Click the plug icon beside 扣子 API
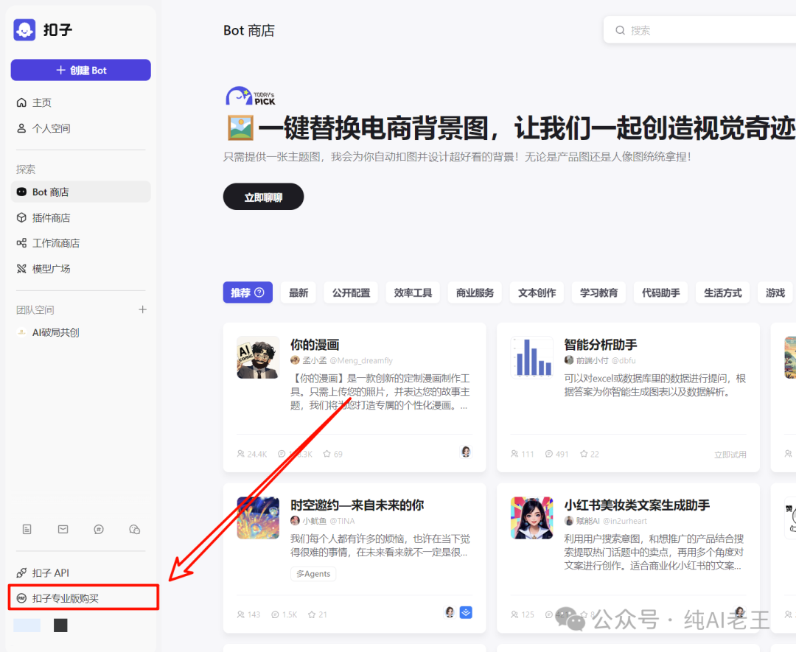 [x=21, y=573]
